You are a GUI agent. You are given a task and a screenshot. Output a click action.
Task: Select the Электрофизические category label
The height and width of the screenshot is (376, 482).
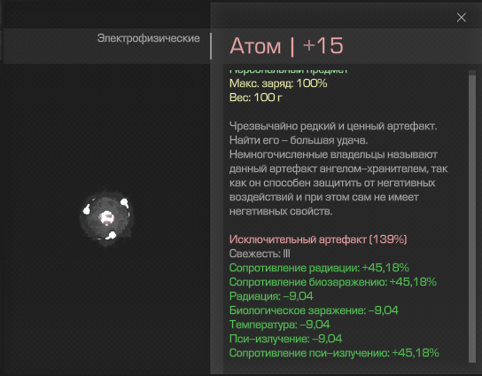pyautogui.click(x=149, y=38)
